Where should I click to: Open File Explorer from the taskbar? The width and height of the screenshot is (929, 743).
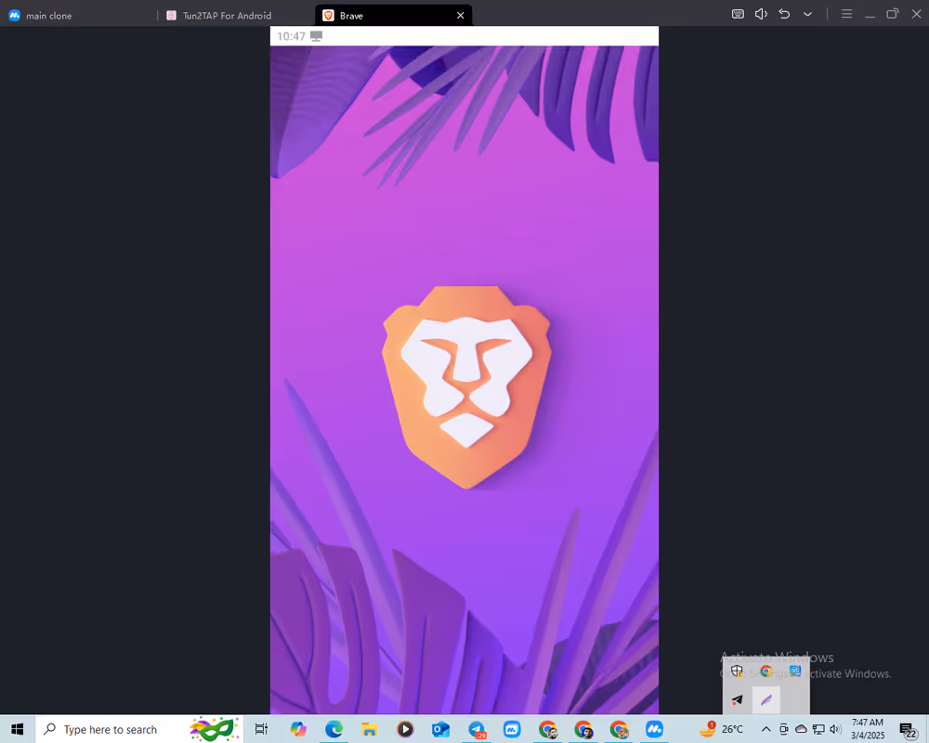[369, 730]
